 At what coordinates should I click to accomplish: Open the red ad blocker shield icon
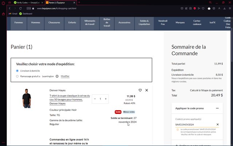pyautogui.click(x=195, y=8)
